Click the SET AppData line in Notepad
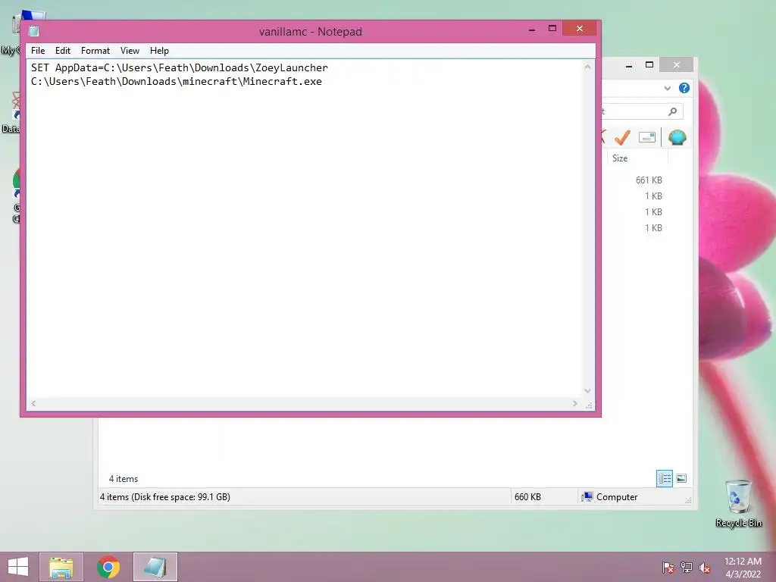 click(x=179, y=67)
